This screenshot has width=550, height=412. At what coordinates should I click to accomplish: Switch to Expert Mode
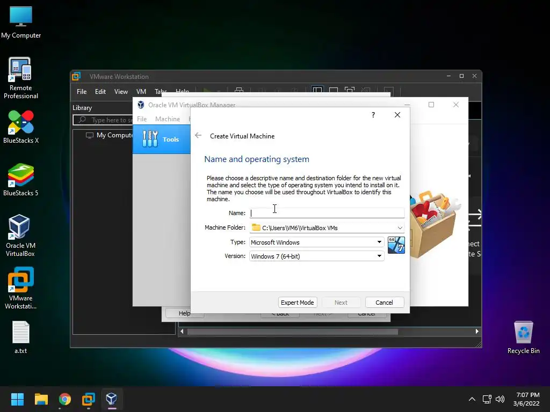298,303
